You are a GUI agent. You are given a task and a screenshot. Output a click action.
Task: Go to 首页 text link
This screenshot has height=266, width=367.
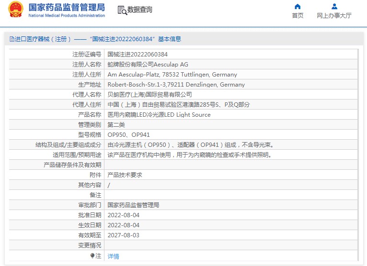298,16
